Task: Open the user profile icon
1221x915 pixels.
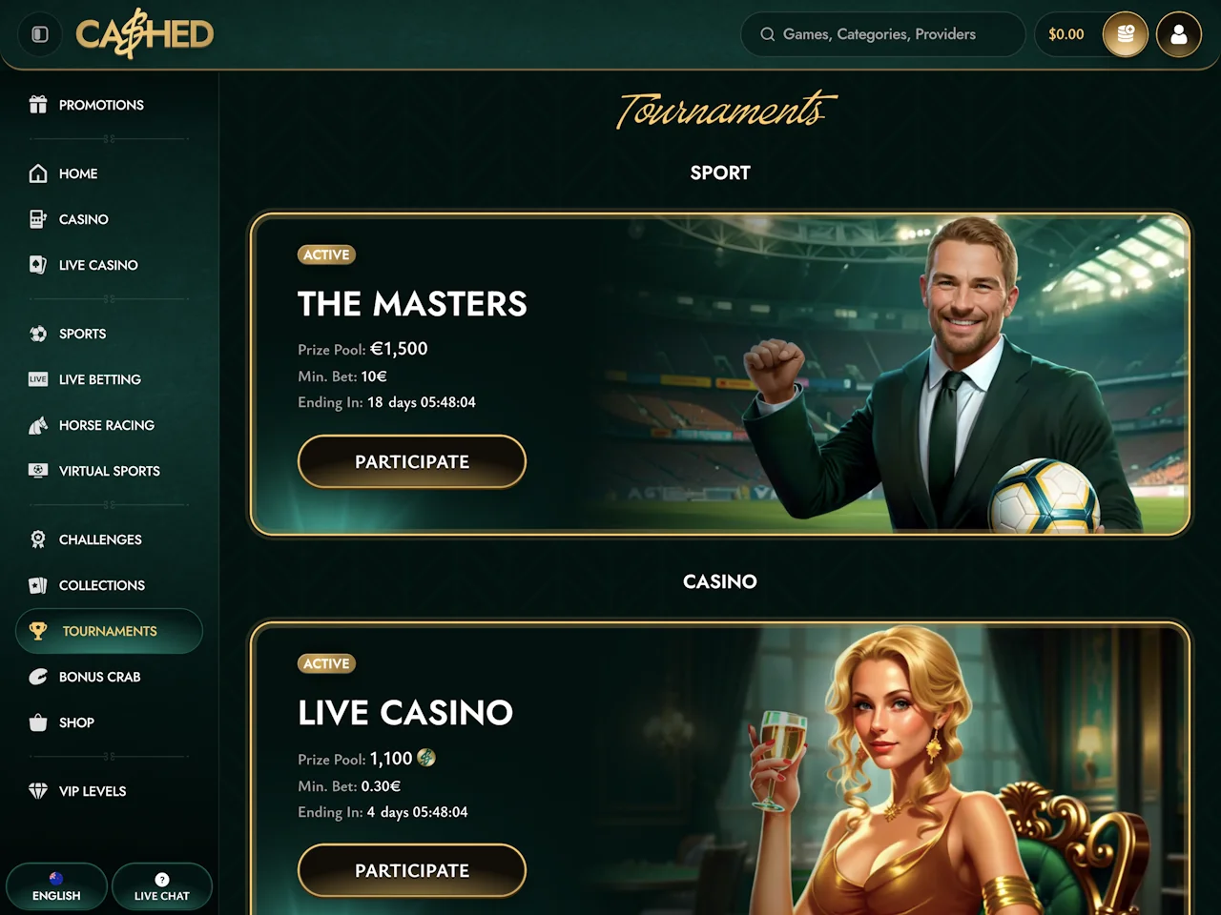Action: click(1179, 34)
